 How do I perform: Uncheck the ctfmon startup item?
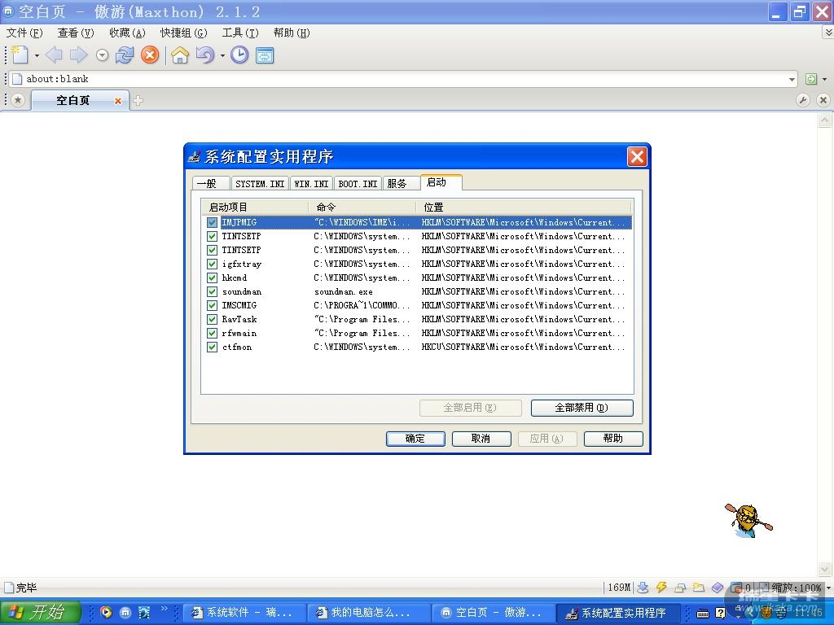213,347
